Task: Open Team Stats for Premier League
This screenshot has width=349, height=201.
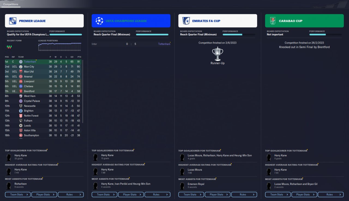Action: [x=18, y=194]
